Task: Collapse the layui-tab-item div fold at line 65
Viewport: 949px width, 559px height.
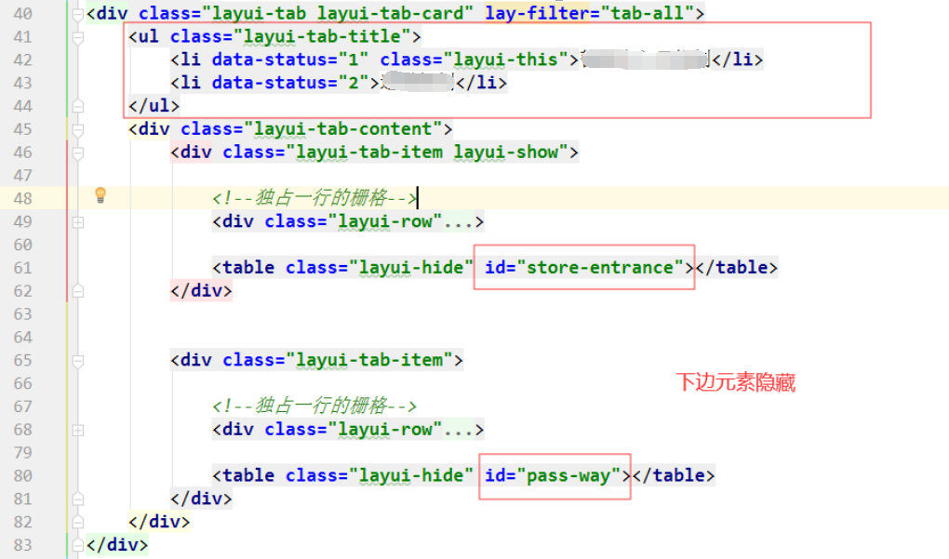Action: [x=78, y=361]
